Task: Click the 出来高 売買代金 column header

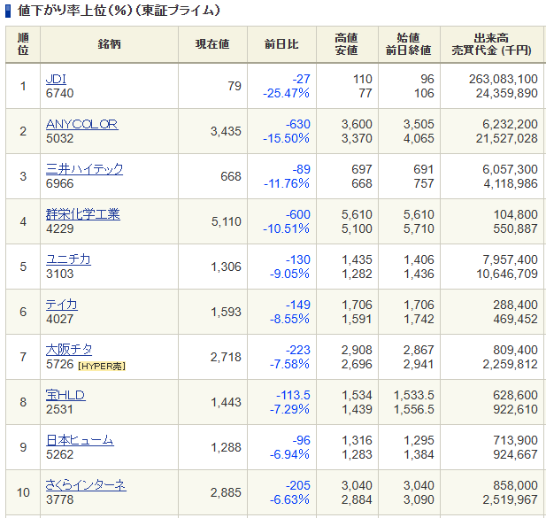Action: [490, 44]
